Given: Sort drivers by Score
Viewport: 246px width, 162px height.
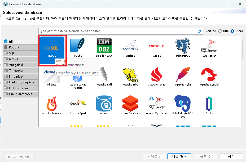Looking at the screenshot, I should click(x=237, y=31).
